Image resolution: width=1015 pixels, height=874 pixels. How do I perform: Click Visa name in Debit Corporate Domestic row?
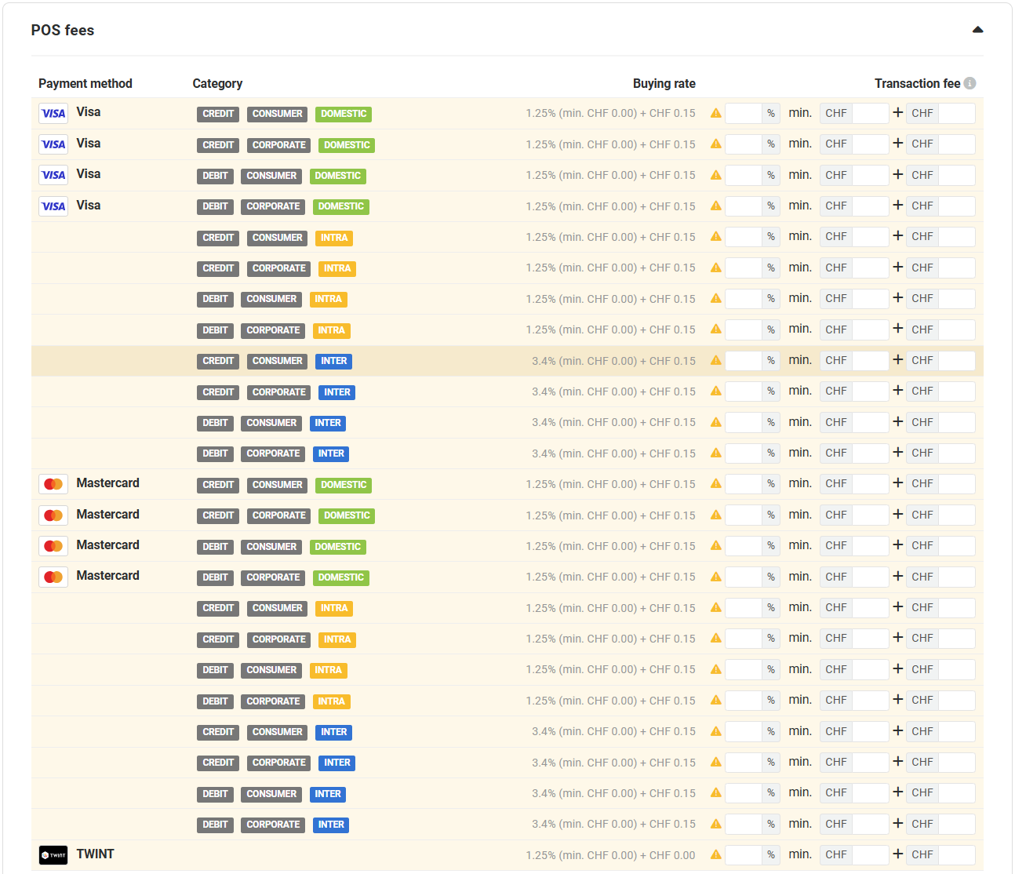(88, 205)
